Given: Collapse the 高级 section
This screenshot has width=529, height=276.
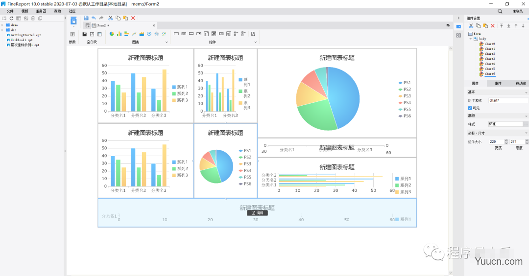Looking at the screenshot, I should 526,116.
